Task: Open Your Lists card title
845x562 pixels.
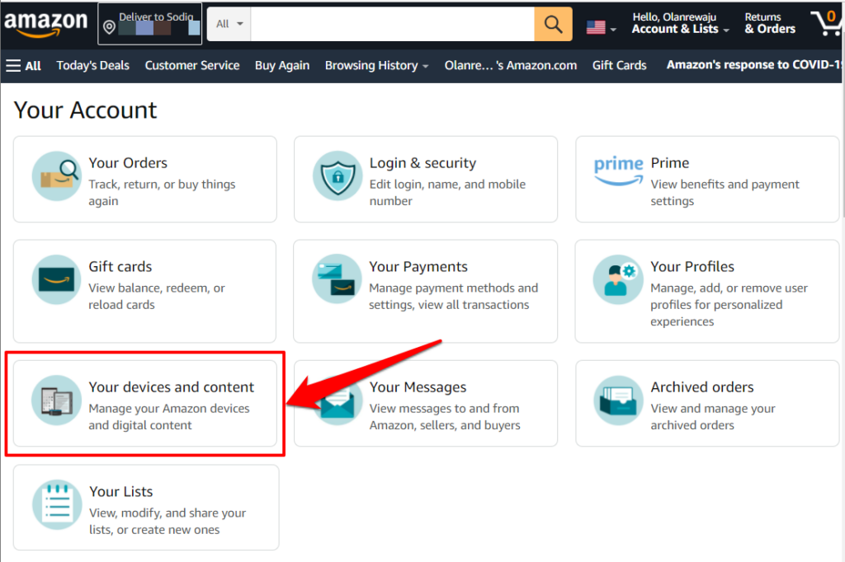Action: [121, 491]
